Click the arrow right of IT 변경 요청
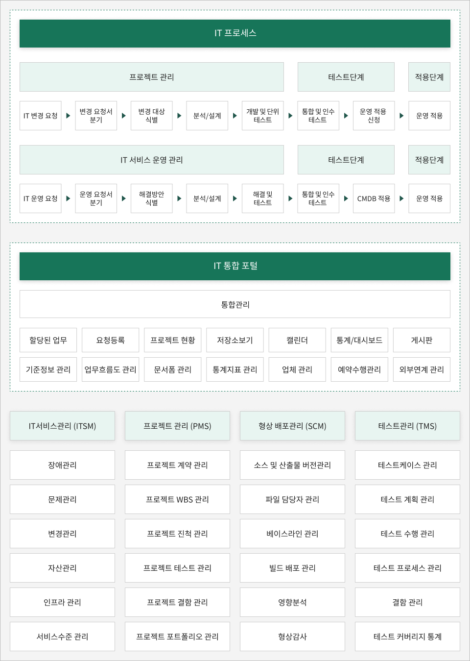Viewport: 470px width, 661px height. click(x=68, y=116)
